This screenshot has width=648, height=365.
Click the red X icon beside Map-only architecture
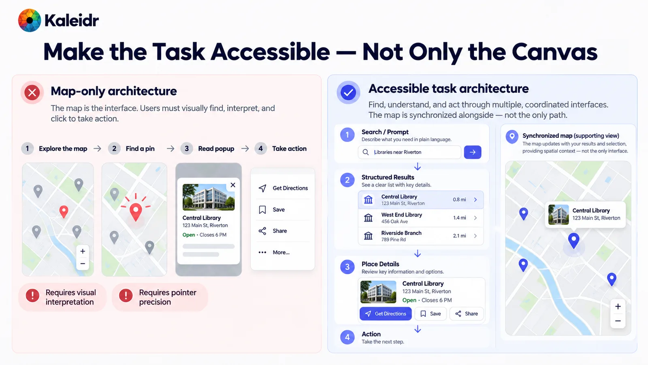click(32, 92)
